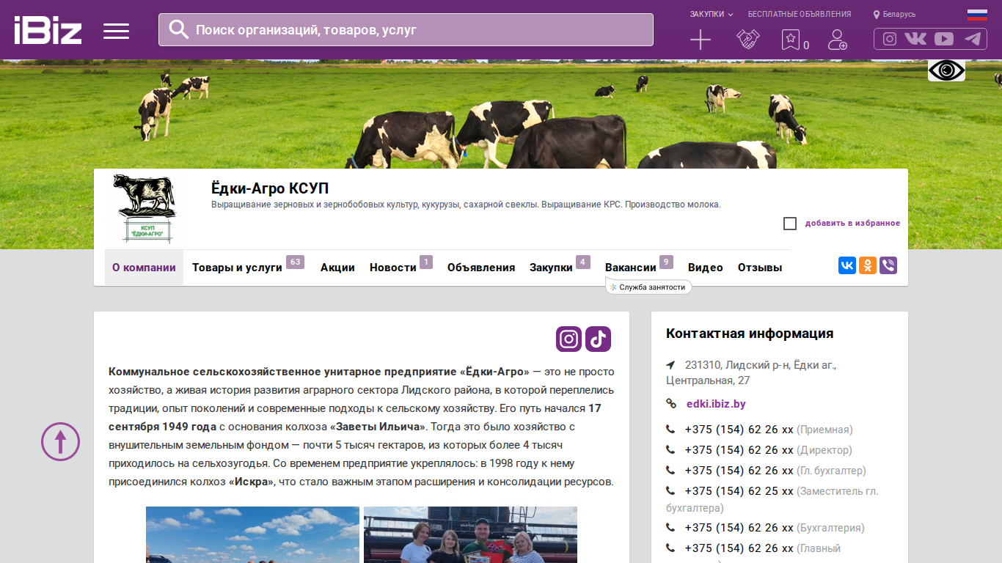Click phone number labeled Бухгалтерия
This screenshot has height=563, width=1002.
click(739, 528)
